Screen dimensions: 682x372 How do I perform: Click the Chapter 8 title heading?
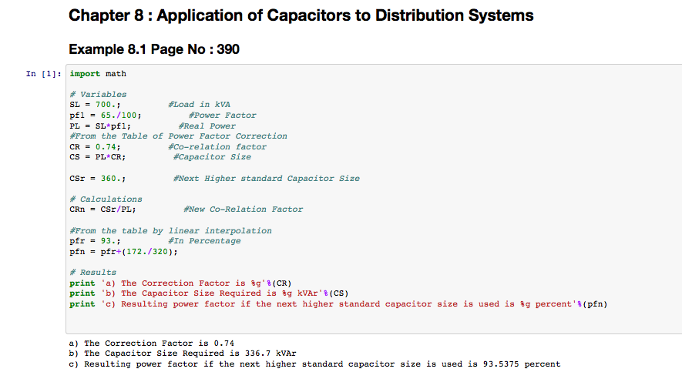pos(301,15)
